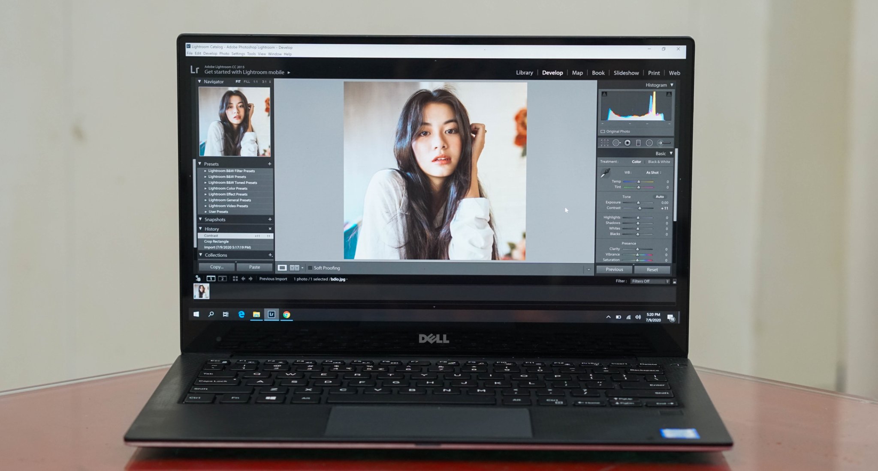Collapse the Presets panel

pyautogui.click(x=200, y=164)
